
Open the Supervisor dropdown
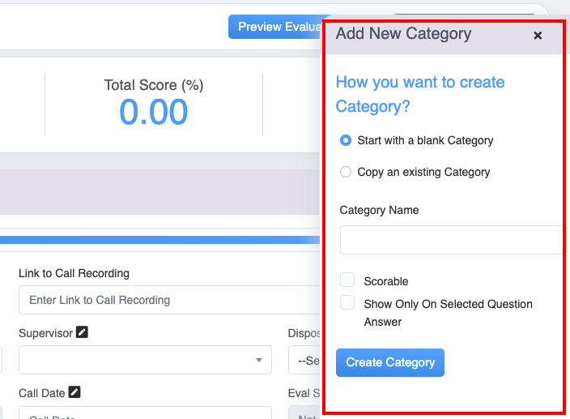click(145, 360)
